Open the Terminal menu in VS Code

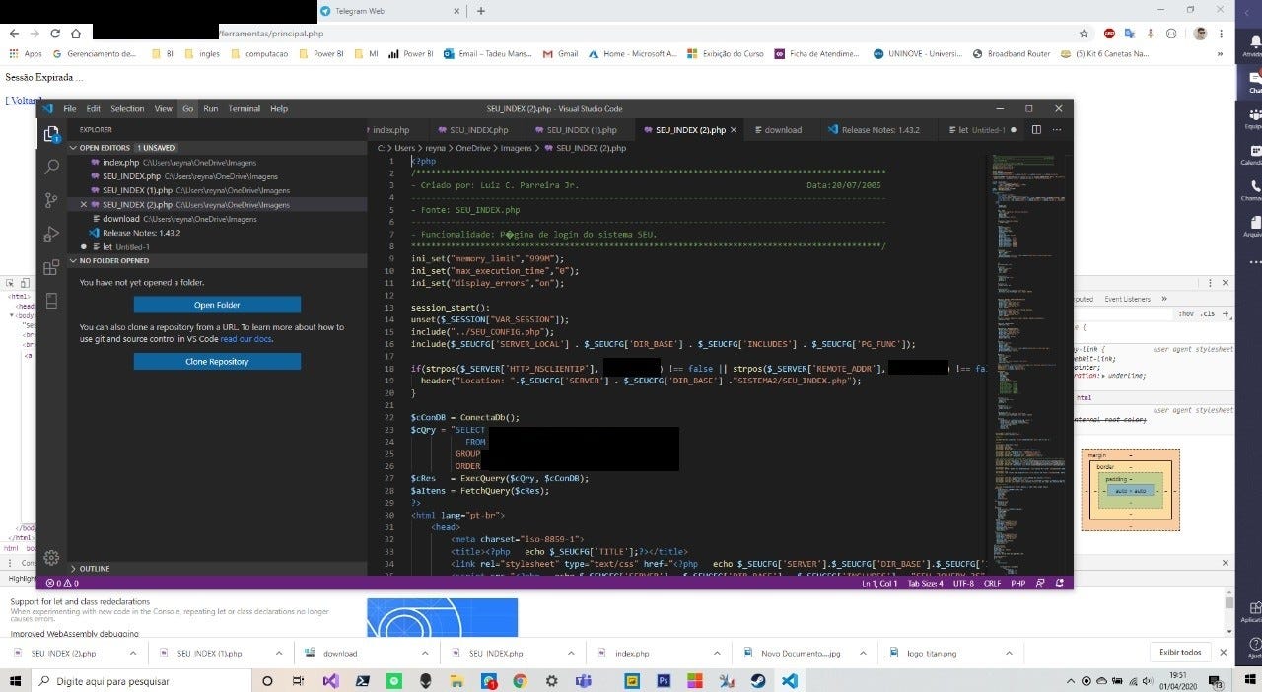[x=245, y=109]
